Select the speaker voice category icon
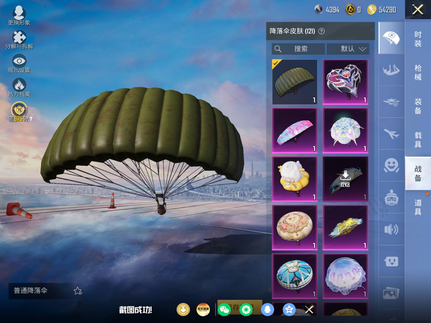 [x=391, y=229]
